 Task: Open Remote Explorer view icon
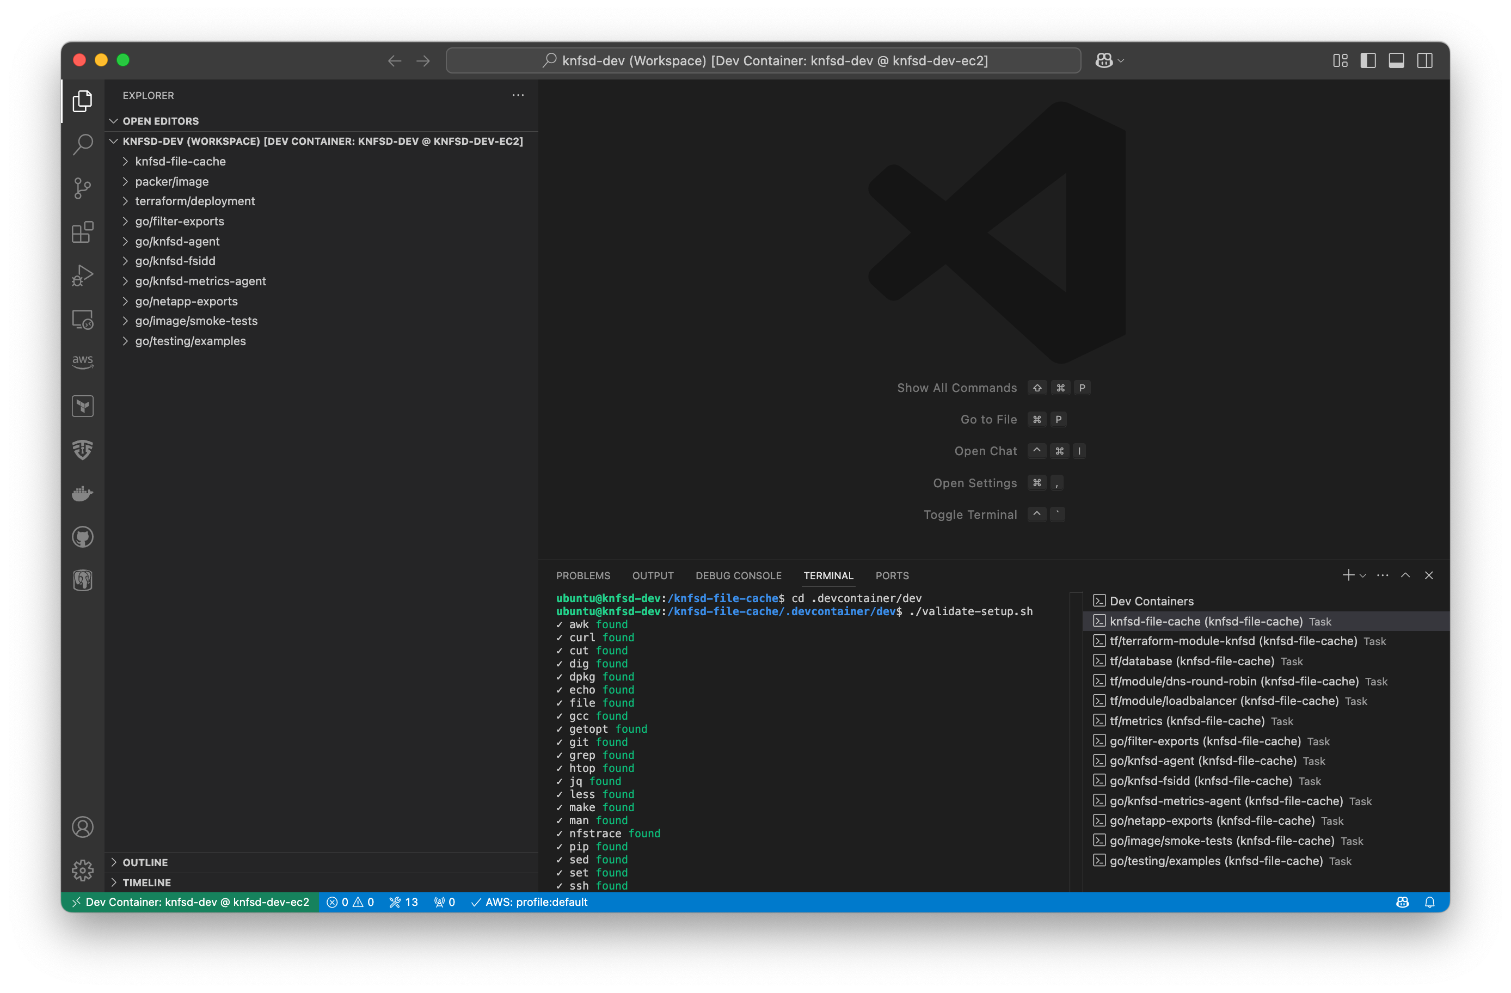coord(83,320)
